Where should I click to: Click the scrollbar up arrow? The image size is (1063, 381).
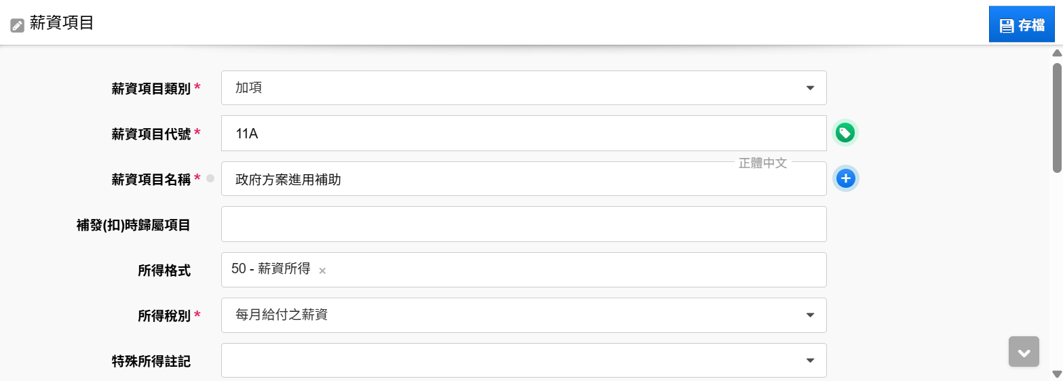tap(1056, 53)
